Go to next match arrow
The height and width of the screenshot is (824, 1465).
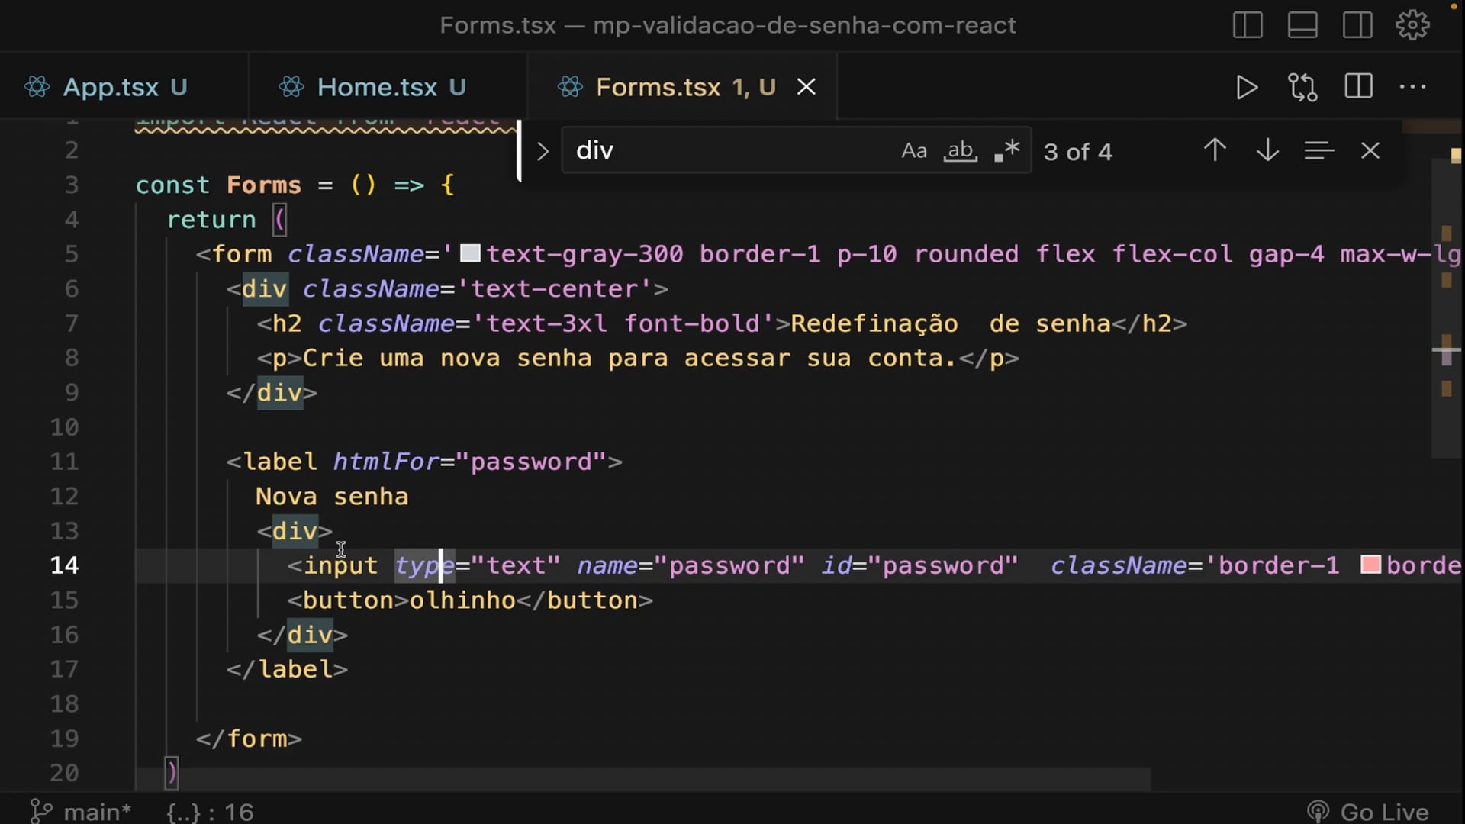(1267, 150)
